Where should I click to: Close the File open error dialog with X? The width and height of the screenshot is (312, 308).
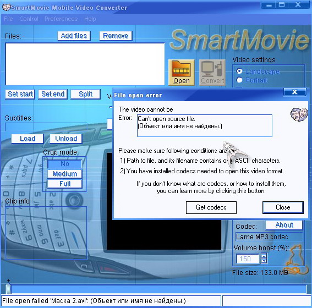click(295, 92)
